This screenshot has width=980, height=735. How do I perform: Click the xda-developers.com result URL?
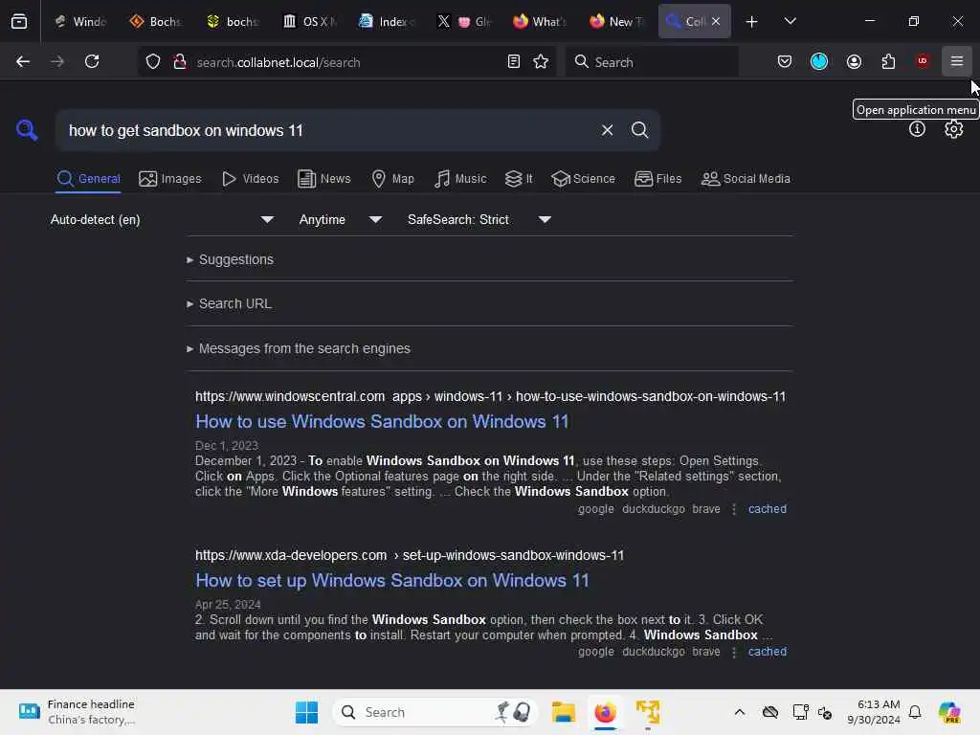click(x=410, y=555)
